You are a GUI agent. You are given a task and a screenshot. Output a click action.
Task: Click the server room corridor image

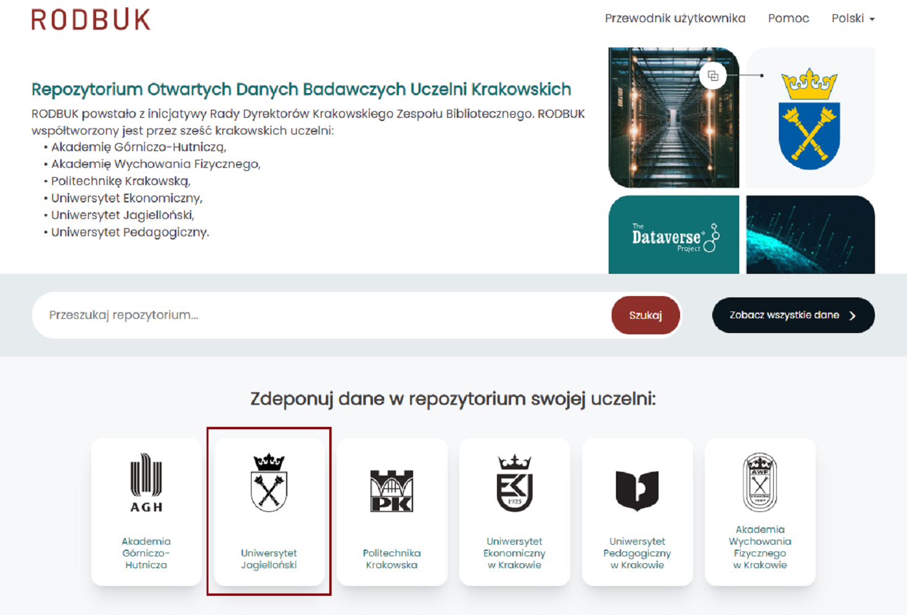[673, 118]
